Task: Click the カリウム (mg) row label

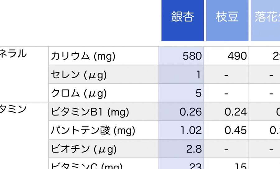Action: coord(83,56)
